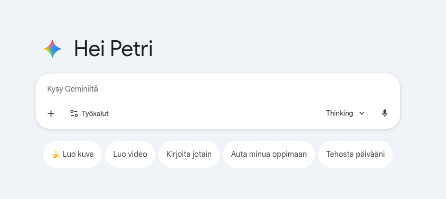
Task: Open the Työkalut tools menu
Action: tap(89, 114)
